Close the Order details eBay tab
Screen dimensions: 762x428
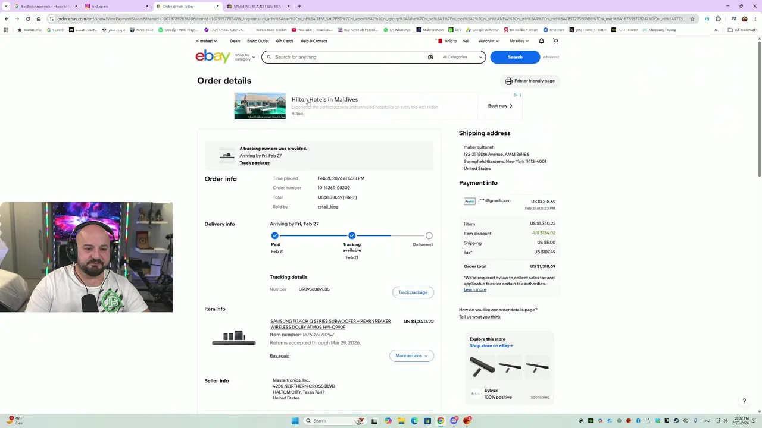pos(218,6)
